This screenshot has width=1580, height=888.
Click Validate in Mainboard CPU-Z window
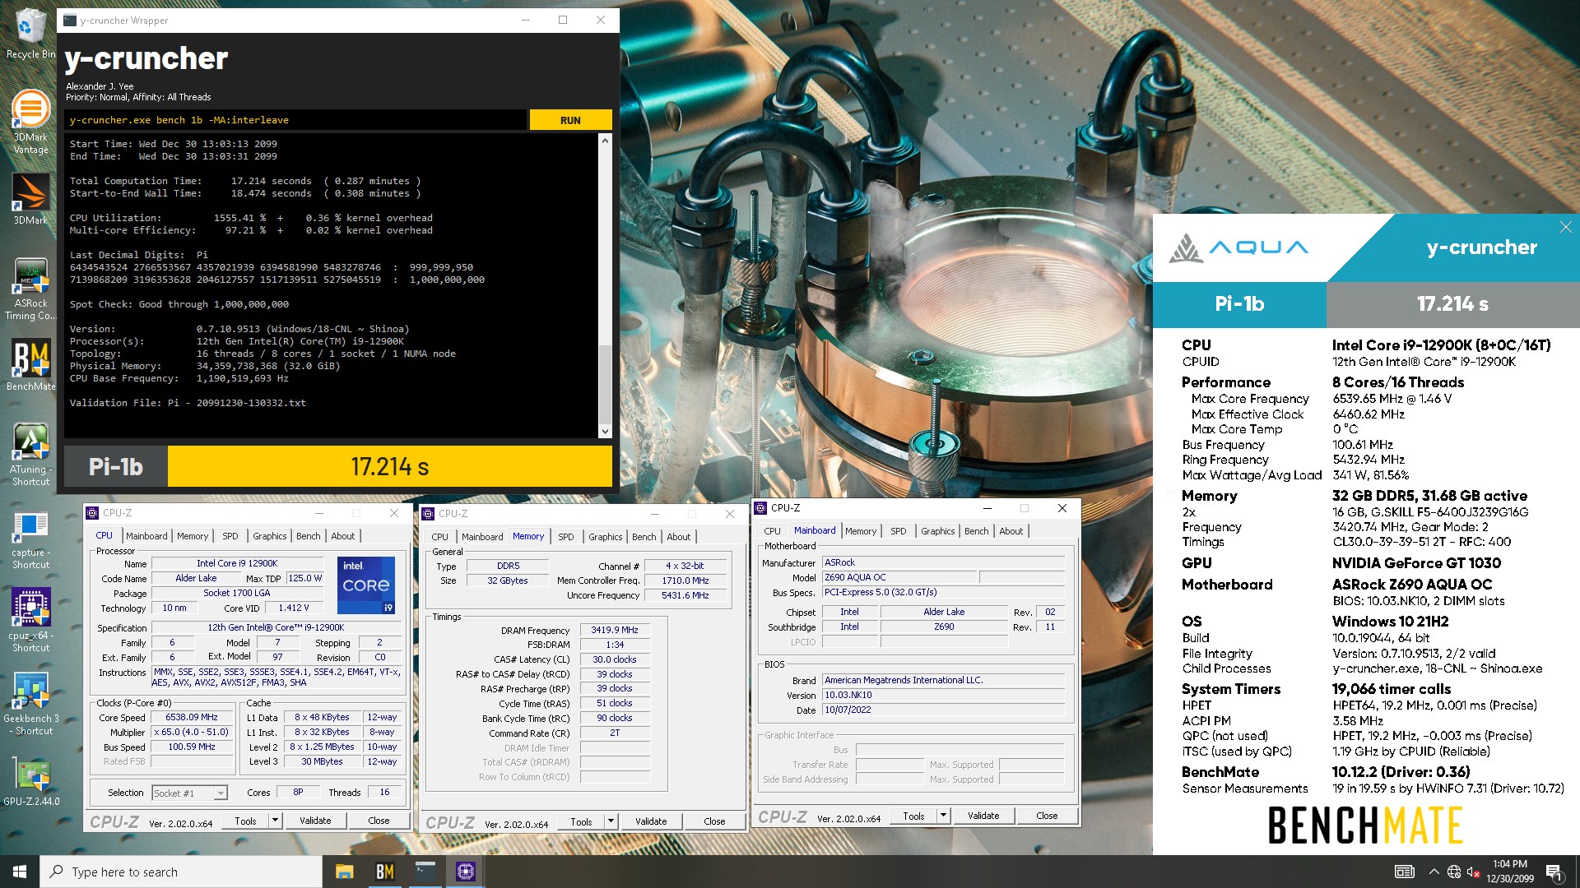pyautogui.click(x=983, y=816)
